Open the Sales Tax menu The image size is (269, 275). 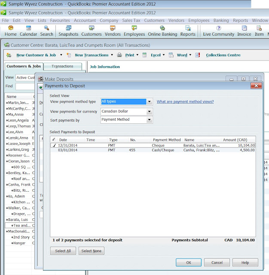coord(131,20)
